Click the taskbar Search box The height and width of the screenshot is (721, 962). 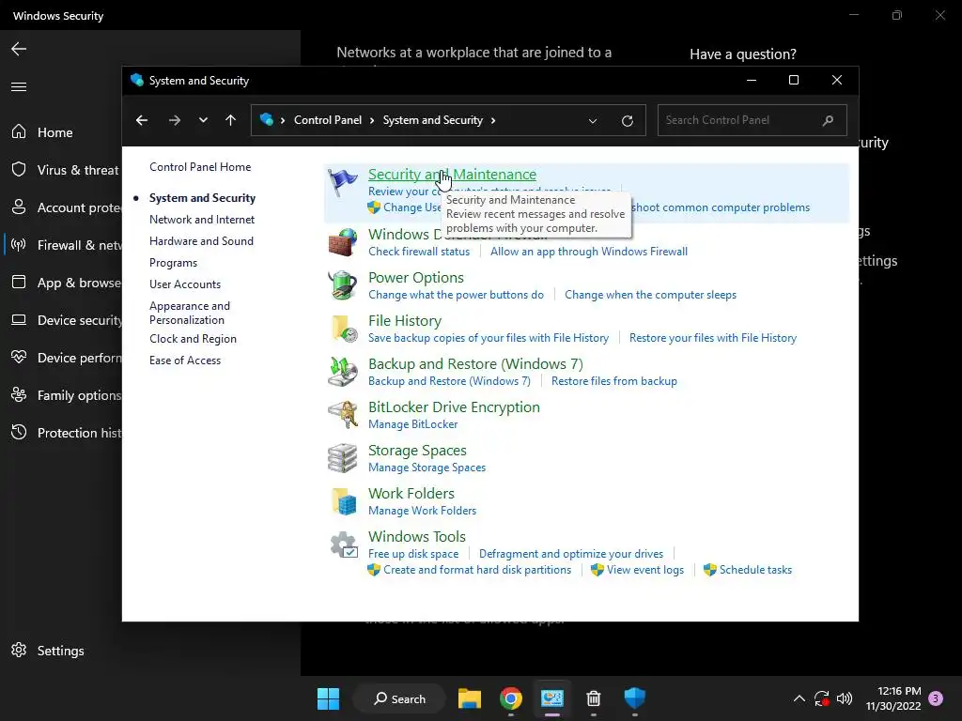(399, 698)
